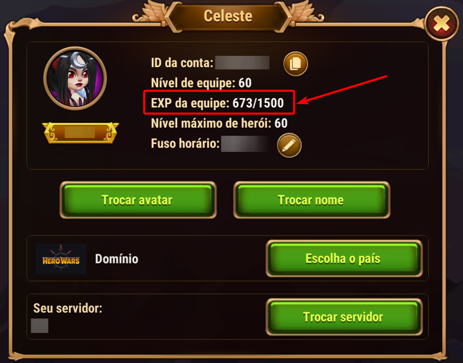Click the Nível de equipe: 60 line
Screen dimensions: 463x363
tap(201, 83)
